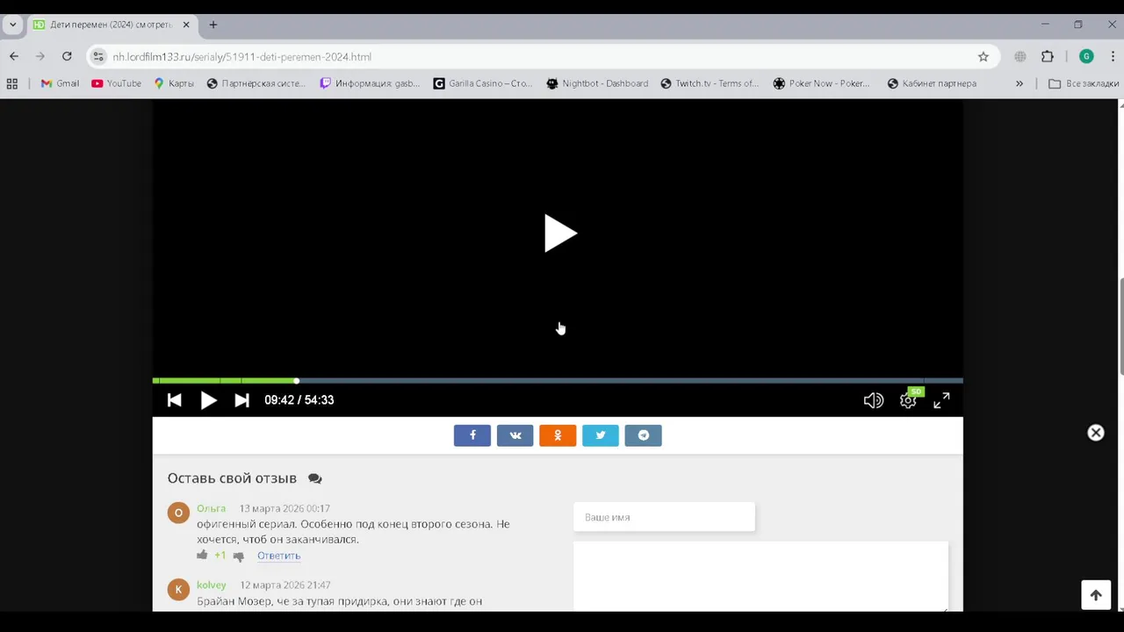Open a new browser tab
Viewport: 1124px width, 632px height.
(213, 25)
